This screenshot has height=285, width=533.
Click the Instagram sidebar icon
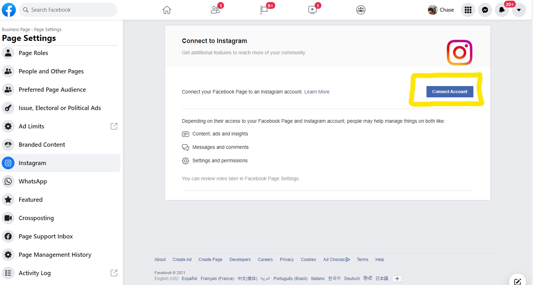tap(8, 163)
